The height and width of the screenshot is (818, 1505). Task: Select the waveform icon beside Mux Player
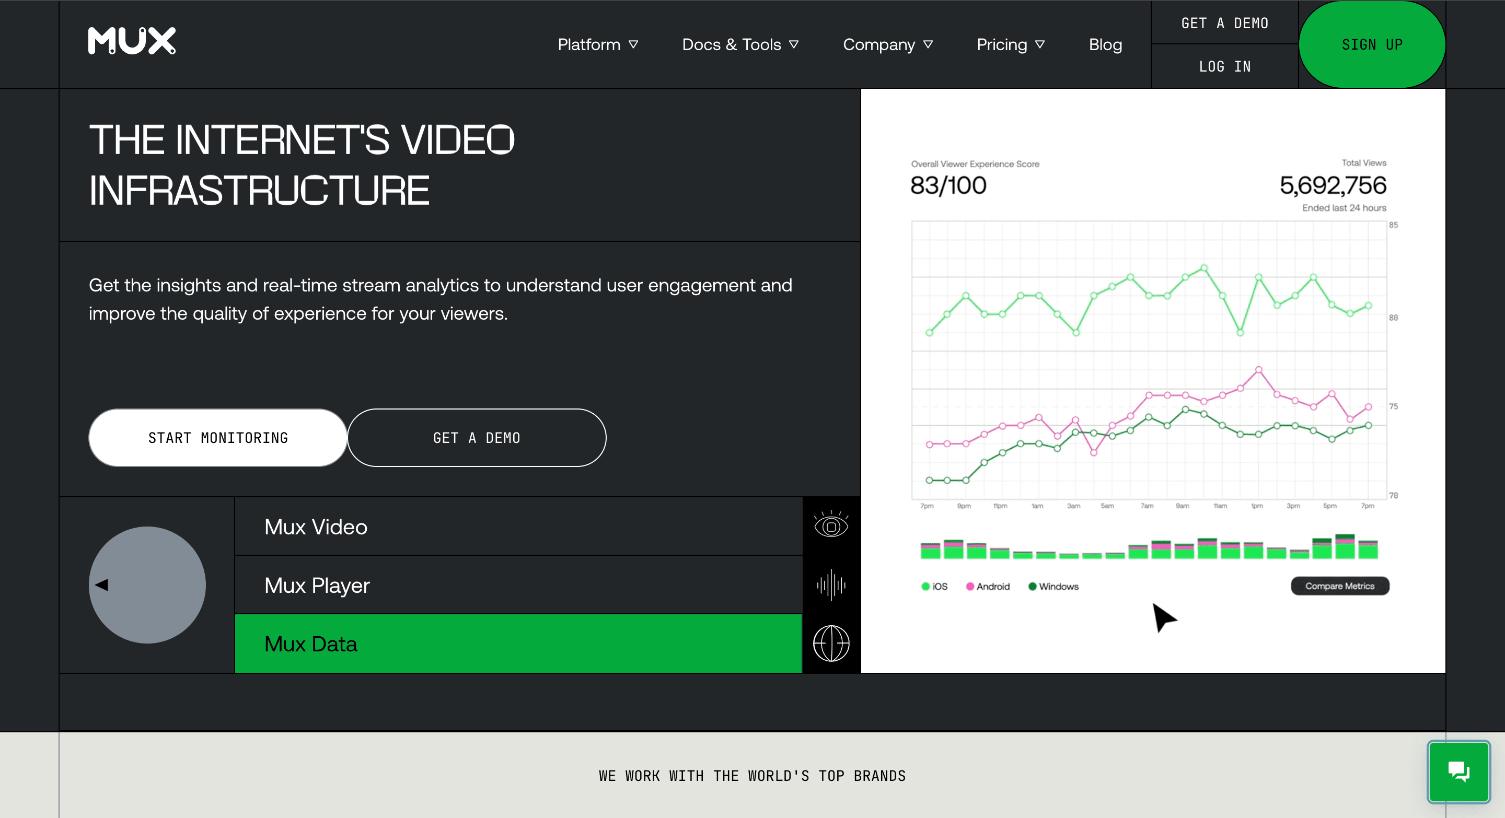click(x=831, y=586)
